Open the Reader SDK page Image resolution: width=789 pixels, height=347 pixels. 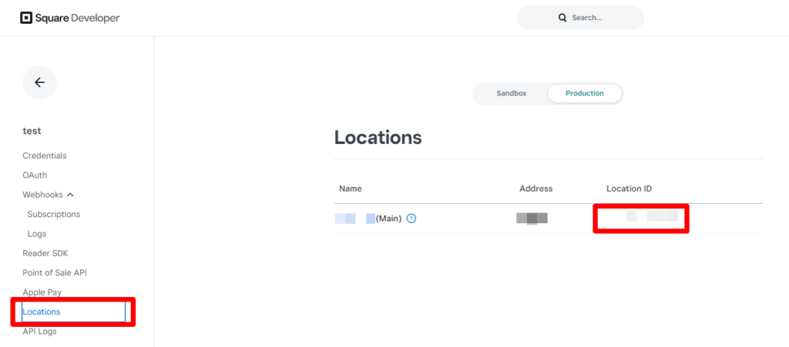click(x=45, y=253)
